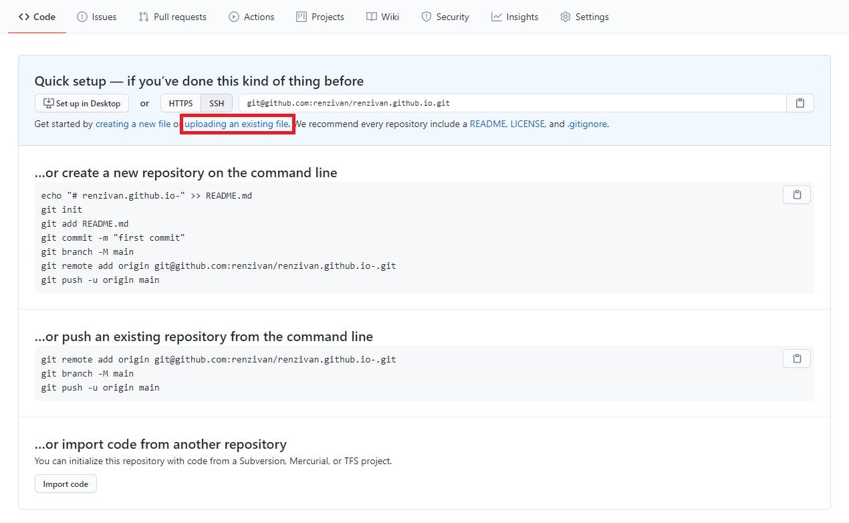This screenshot has width=849, height=523.
Task: Copy the push existing repository commands
Action: (797, 358)
